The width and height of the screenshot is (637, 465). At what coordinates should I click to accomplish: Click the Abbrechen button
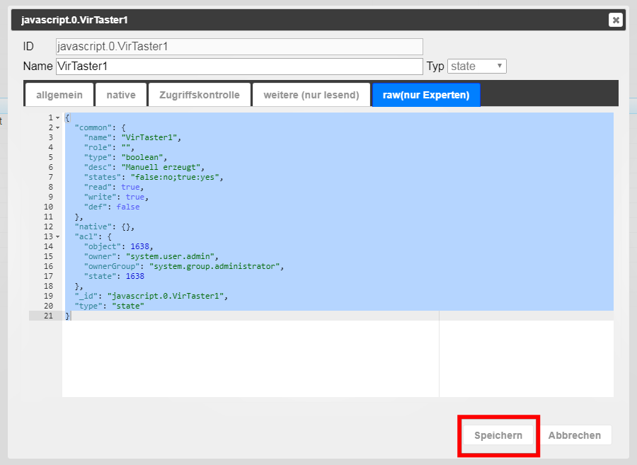(575, 435)
